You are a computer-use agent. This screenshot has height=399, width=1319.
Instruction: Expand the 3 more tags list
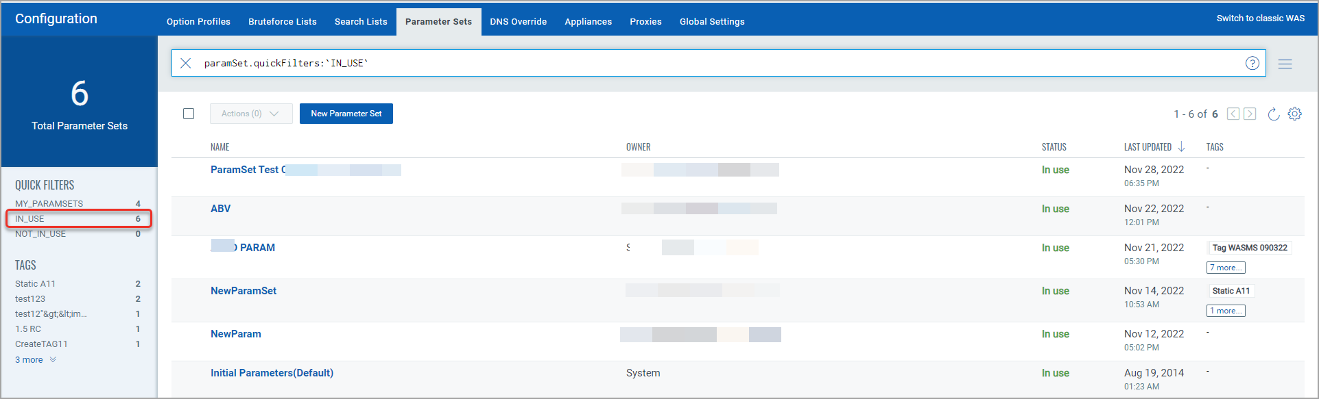36,359
